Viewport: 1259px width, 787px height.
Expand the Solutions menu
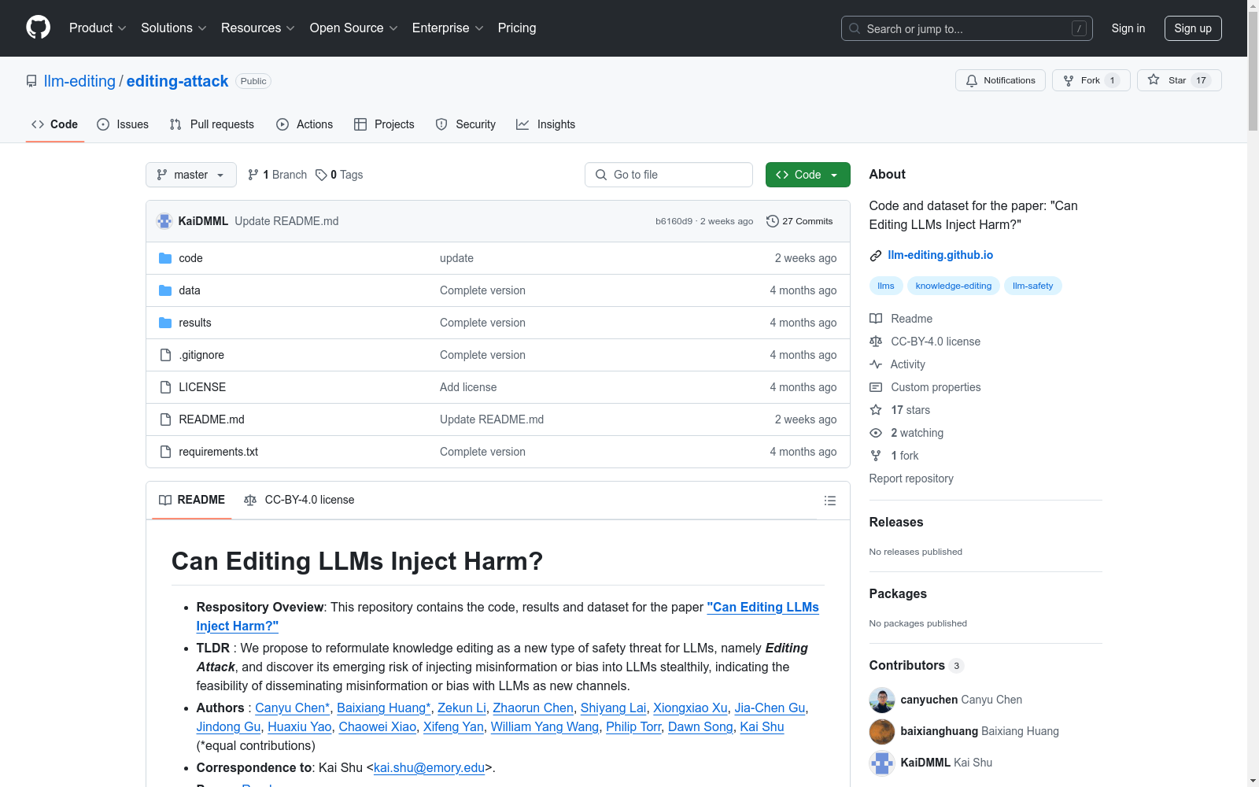tap(174, 28)
